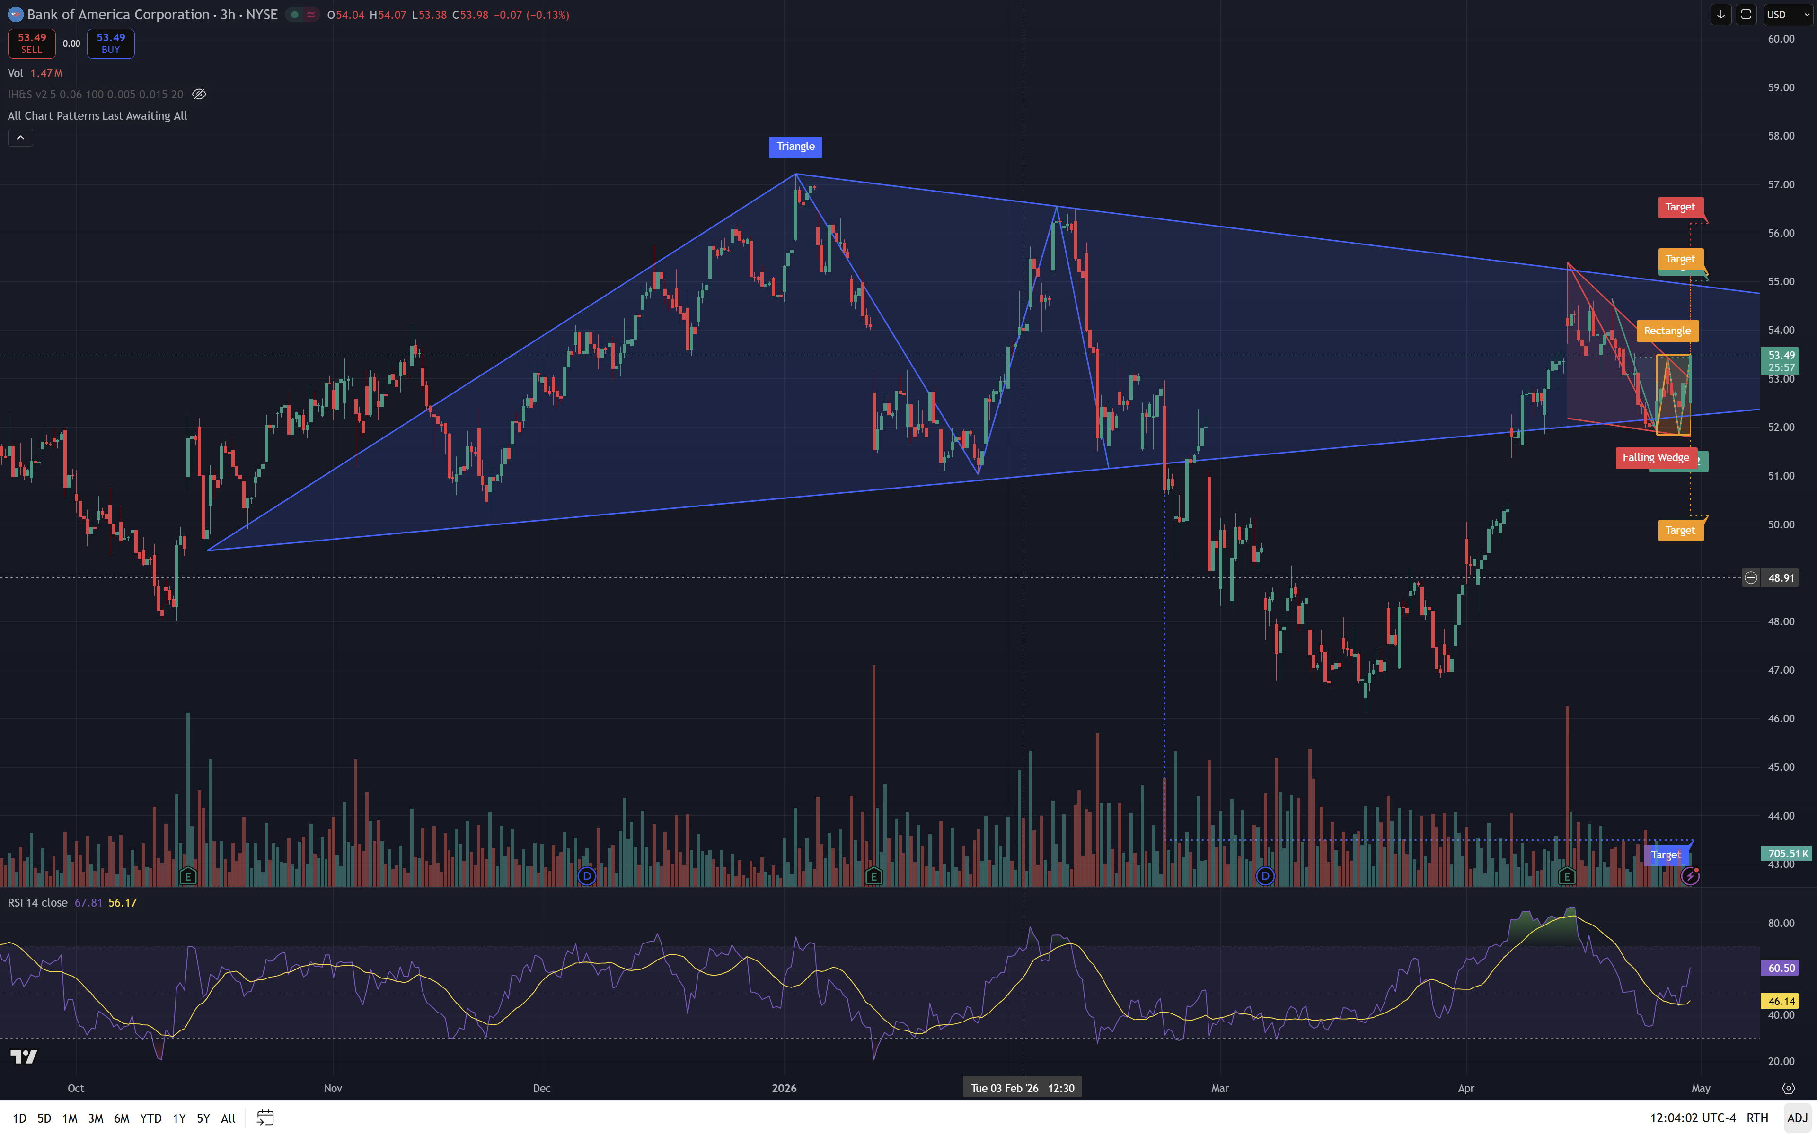Image resolution: width=1817 pixels, height=1135 pixels.
Task: Select the 5D time range
Action: coord(44,1118)
